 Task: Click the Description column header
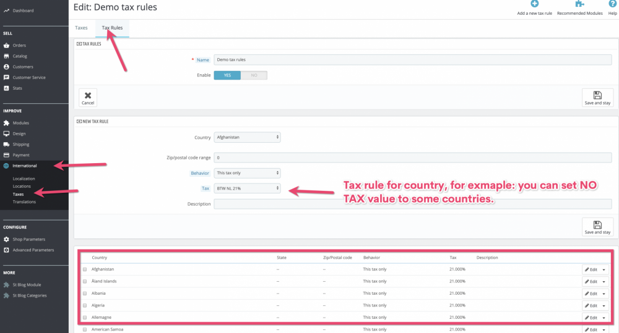[x=487, y=258]
